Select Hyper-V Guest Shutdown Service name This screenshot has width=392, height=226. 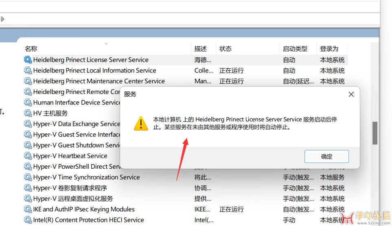pyautogui.click(x=77, y=145)
